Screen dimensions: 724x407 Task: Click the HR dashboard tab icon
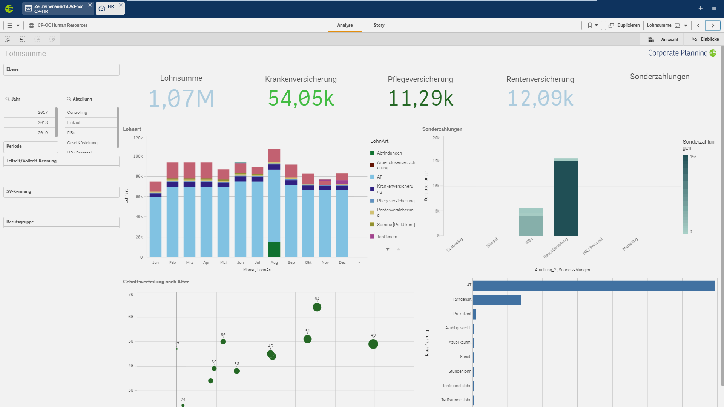102,8
